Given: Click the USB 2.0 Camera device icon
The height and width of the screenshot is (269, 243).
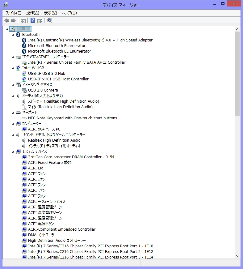Looking at the screenshot, I should (24, 90).
